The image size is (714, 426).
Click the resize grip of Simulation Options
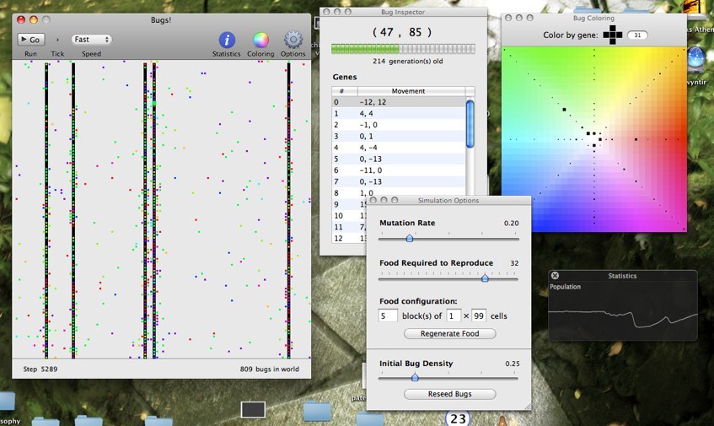[x=528, y=407]
